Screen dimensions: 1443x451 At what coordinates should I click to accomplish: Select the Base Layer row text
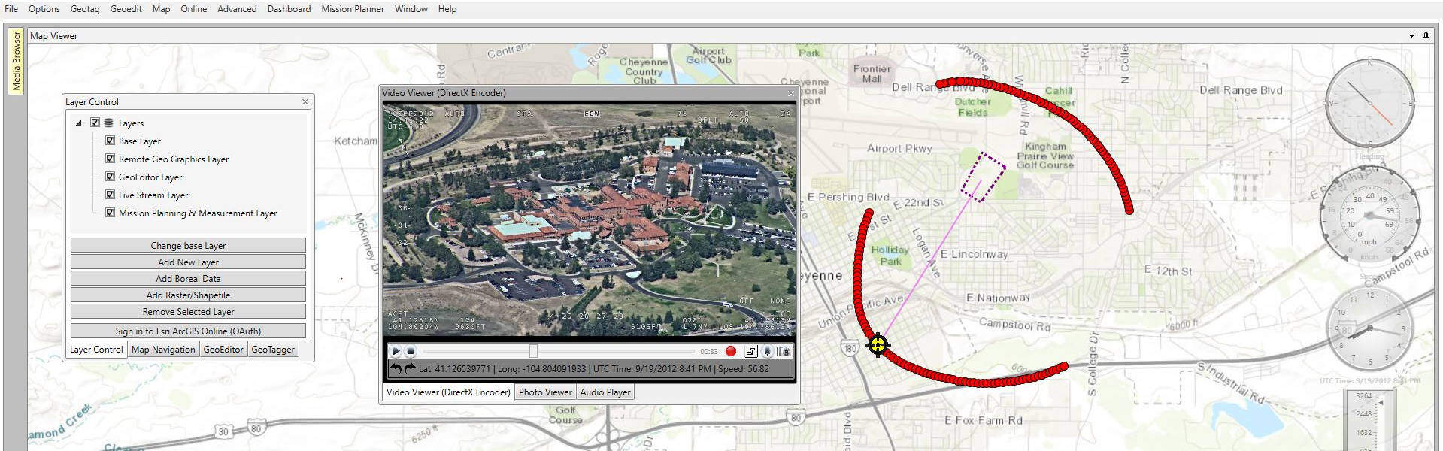(140, 141)
